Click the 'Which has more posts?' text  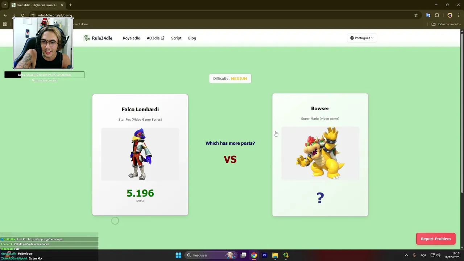[x=230, y=143]
